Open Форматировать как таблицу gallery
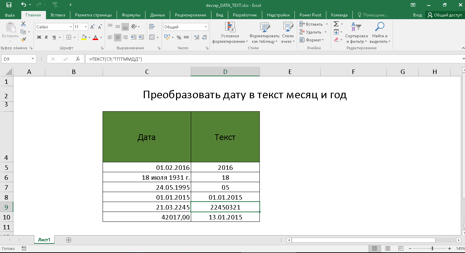Image resolution: width=465 pixels, height=253 pixels. pos(265,33)
